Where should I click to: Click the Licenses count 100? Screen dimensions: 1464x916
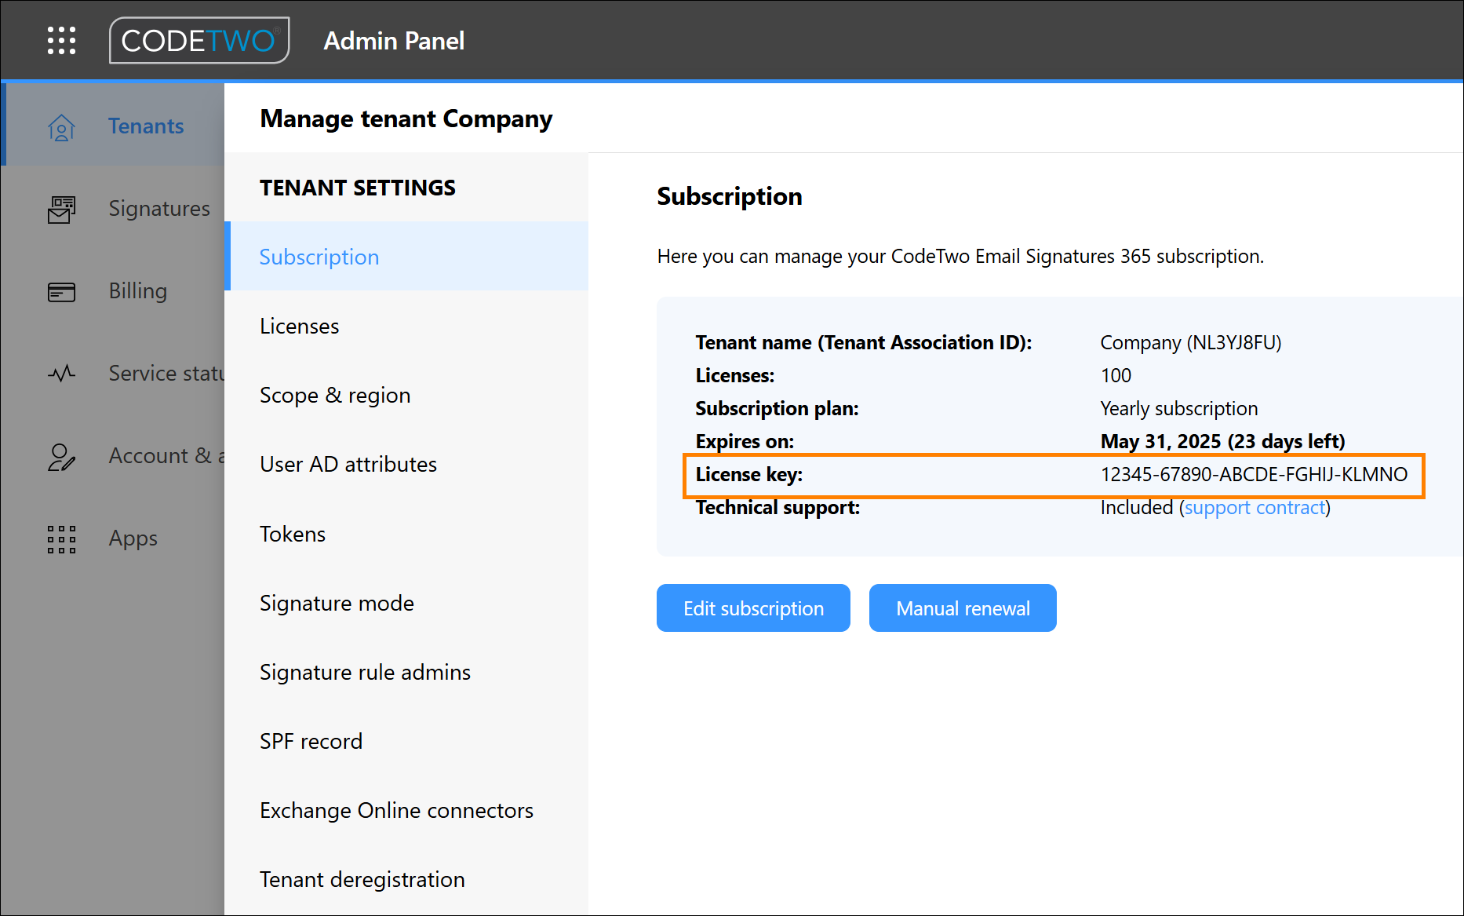(1116, 376)
